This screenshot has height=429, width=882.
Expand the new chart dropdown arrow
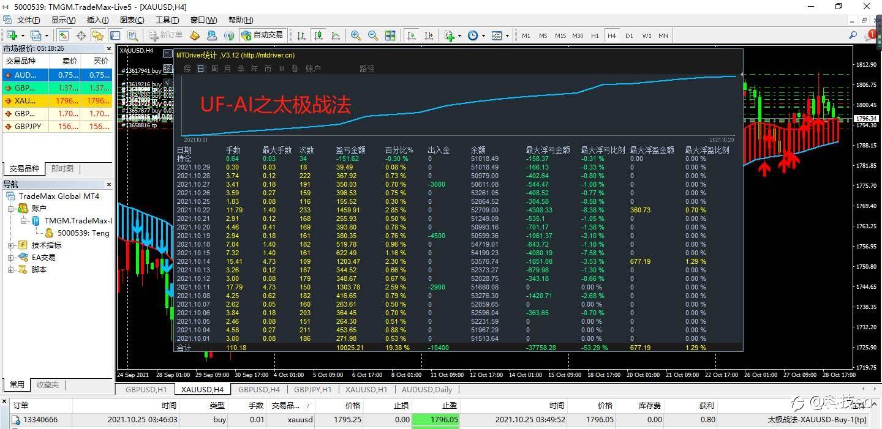[22, 35]
